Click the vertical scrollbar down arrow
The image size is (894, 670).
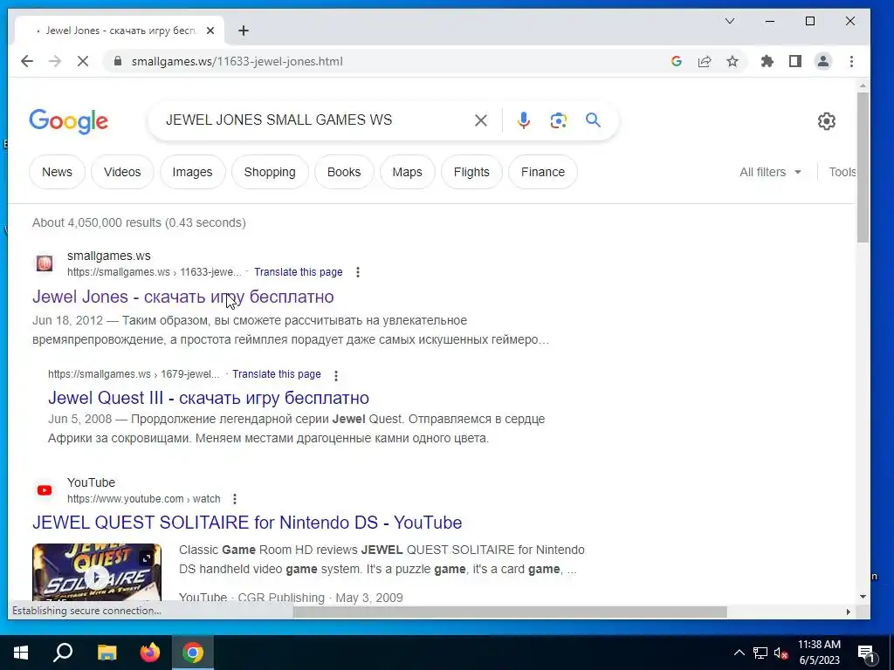pyautogui.click(x=863, y=597)
